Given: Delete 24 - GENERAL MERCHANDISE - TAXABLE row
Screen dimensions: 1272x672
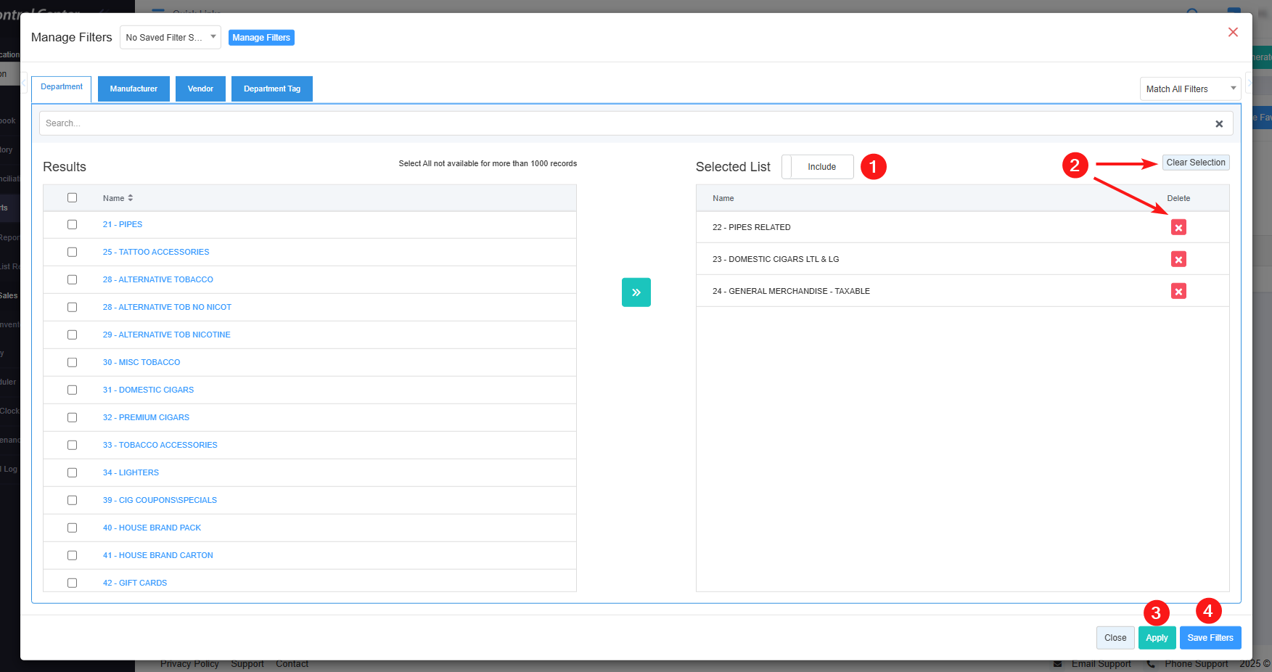Looking at the screenshot, I should coord(1178,292).
